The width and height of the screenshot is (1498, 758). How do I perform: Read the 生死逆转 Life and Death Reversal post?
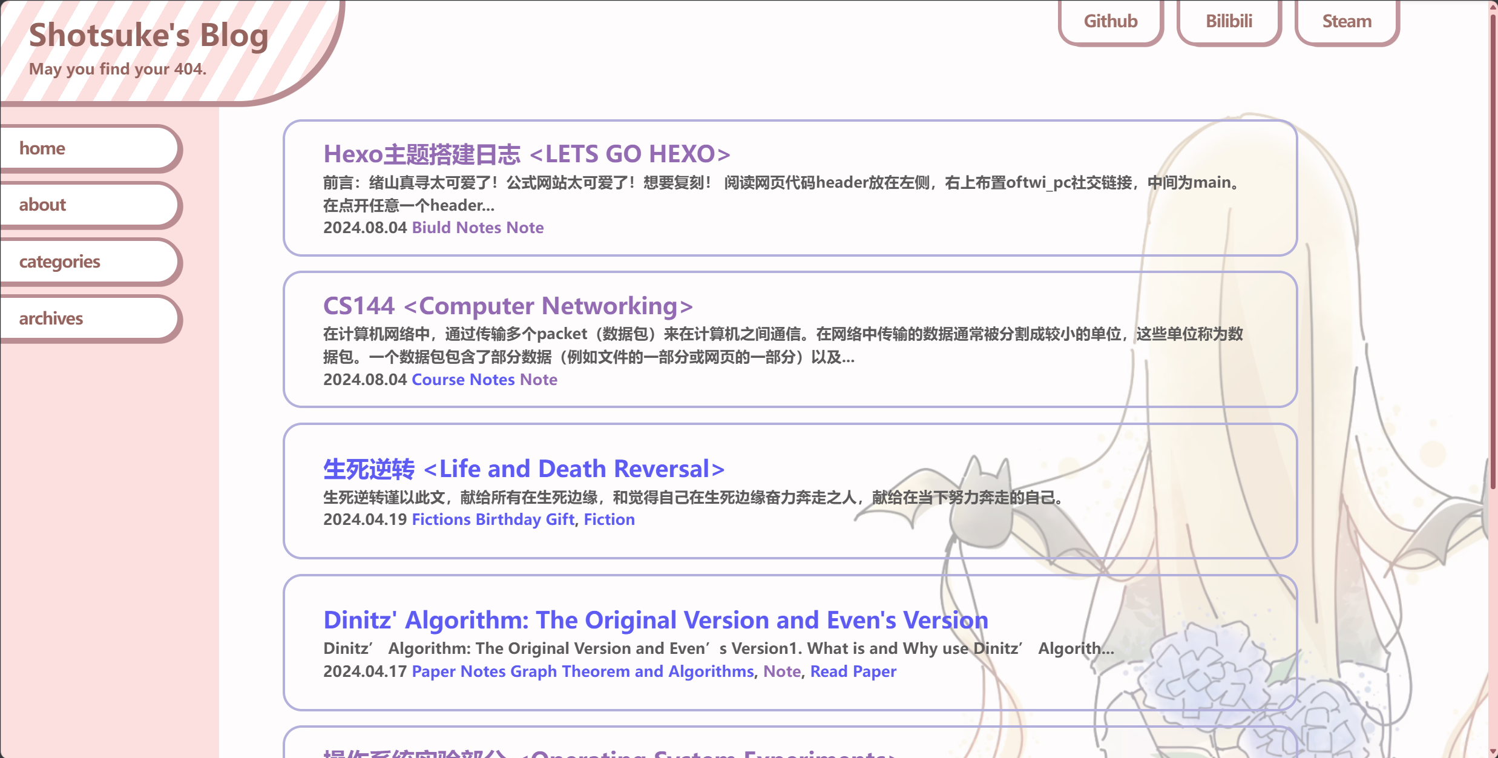click(x=523, y=468)
